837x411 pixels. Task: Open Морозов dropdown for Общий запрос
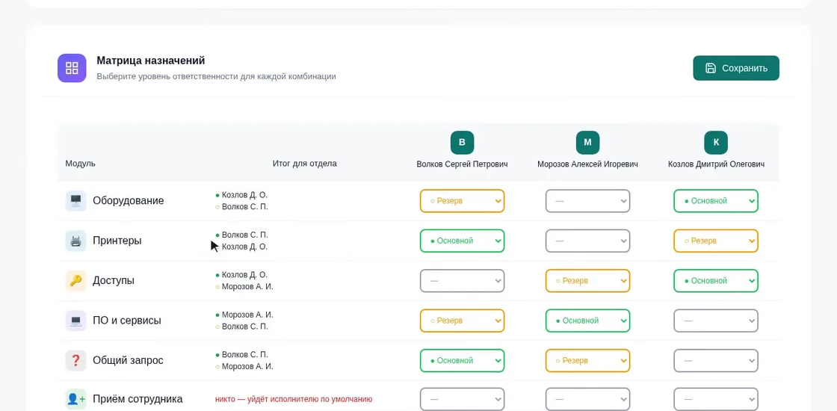click(x=587, y=360)
